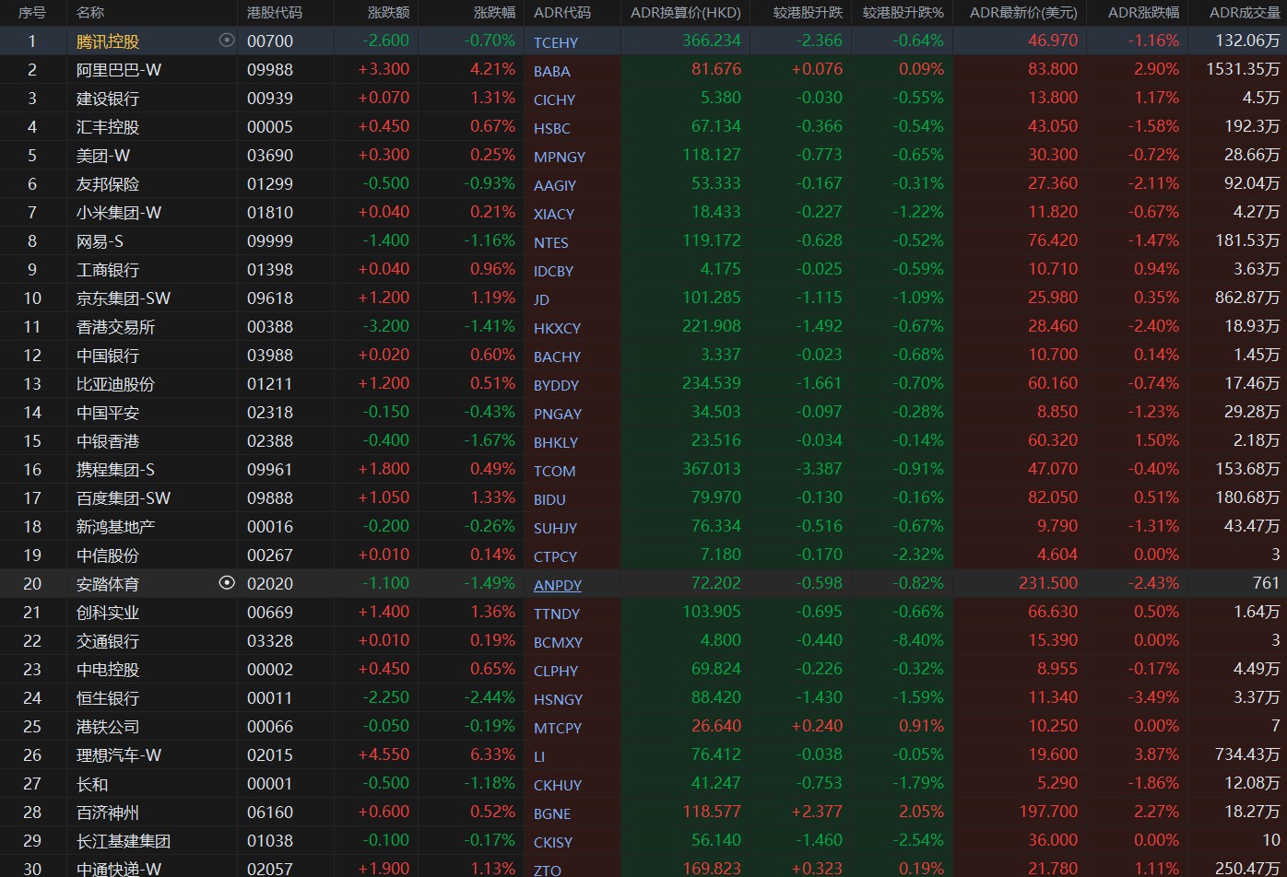Select the 美团-W stock name
Image resolution: width=1287 pixels, height=877 pixels.
(x=103, y=155)
